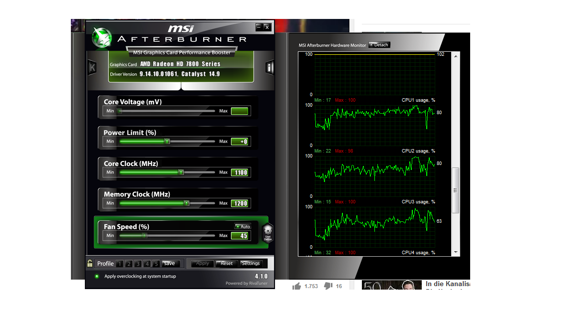
Task: Toggle Auto fan speed mode
Action: coord(243,226)
